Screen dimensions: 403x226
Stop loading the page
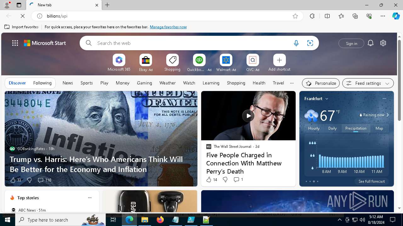point(23,16)
